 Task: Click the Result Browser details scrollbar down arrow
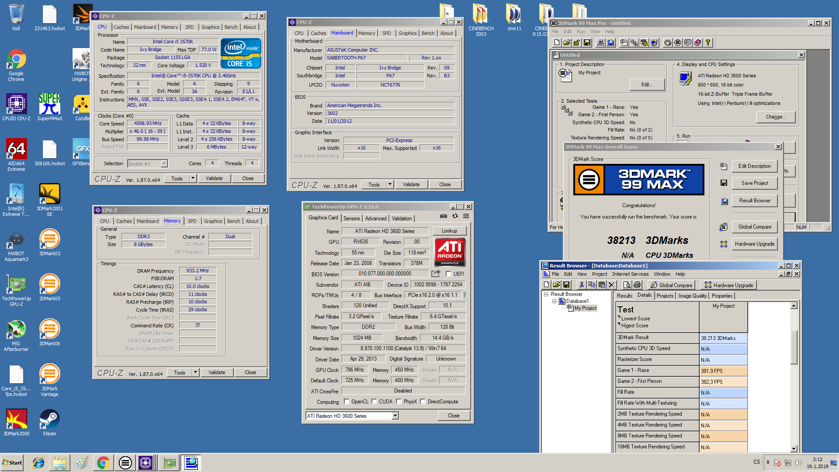click(794, 448)
